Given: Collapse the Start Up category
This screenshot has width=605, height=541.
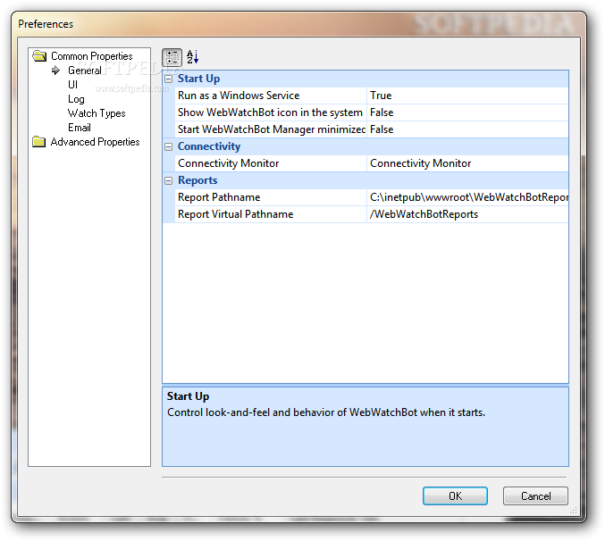Looking at the screenshot, I should click(169, 79).
